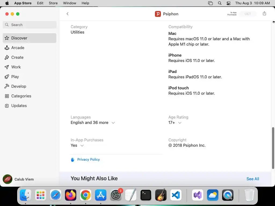275x206 pixels.
Task: Expand the 17+ Age Rating chevron
Action: coord(180,123)
